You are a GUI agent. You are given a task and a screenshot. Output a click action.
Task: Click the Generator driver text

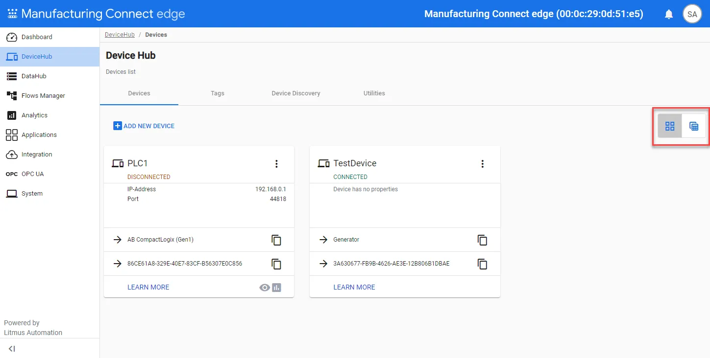(346, 240)
